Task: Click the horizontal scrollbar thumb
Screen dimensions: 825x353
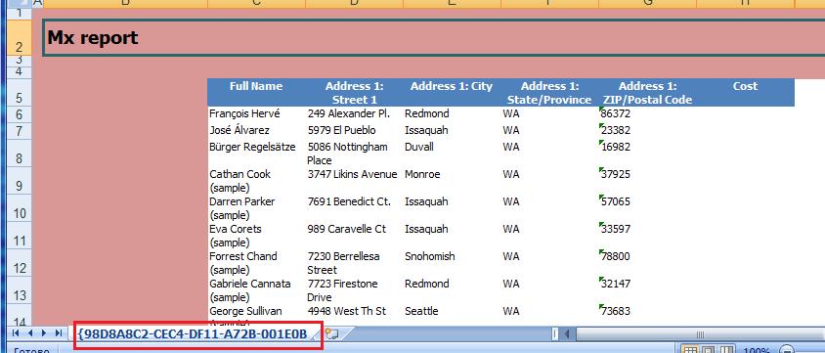Action: 700,333
